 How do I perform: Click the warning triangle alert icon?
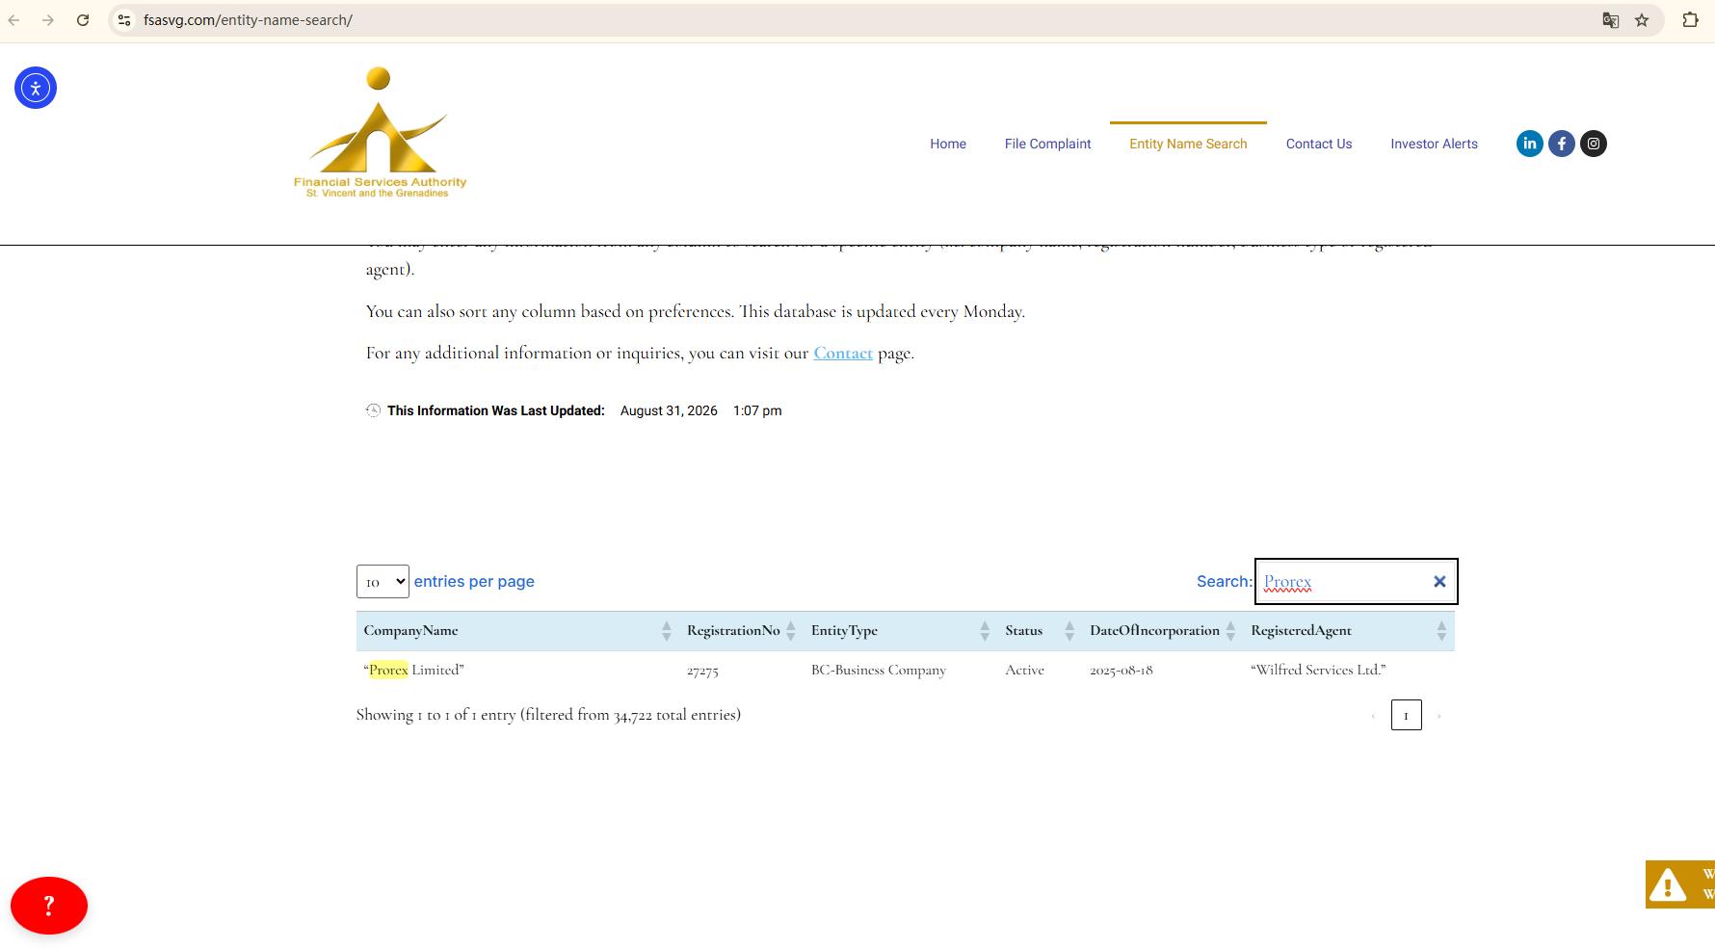tap(1668, 884)
